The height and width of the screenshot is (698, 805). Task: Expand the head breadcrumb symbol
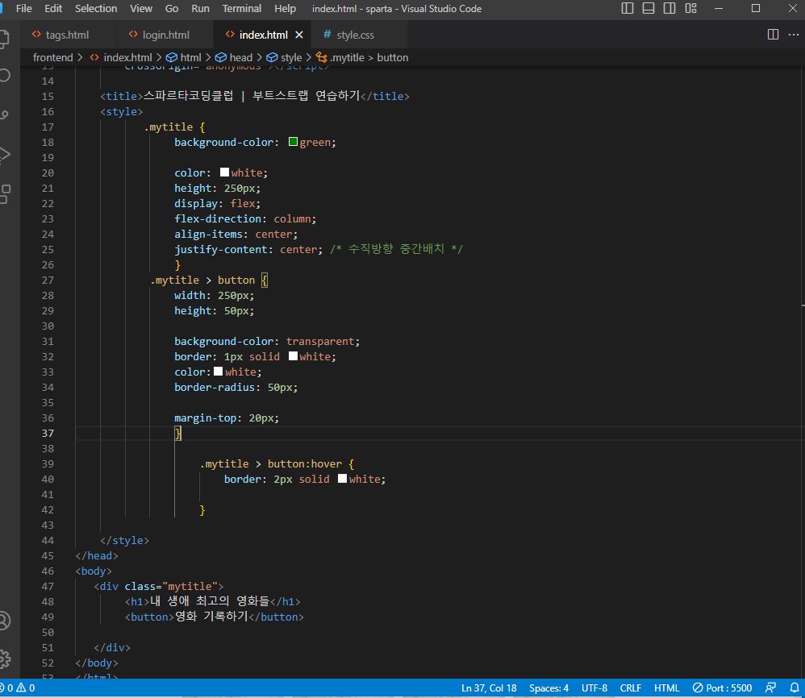click(234, 57)
